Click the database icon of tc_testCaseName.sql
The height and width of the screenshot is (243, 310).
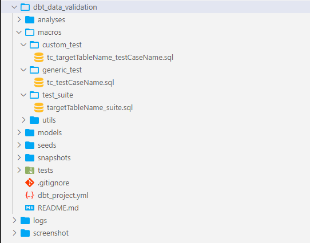[39, 83]
